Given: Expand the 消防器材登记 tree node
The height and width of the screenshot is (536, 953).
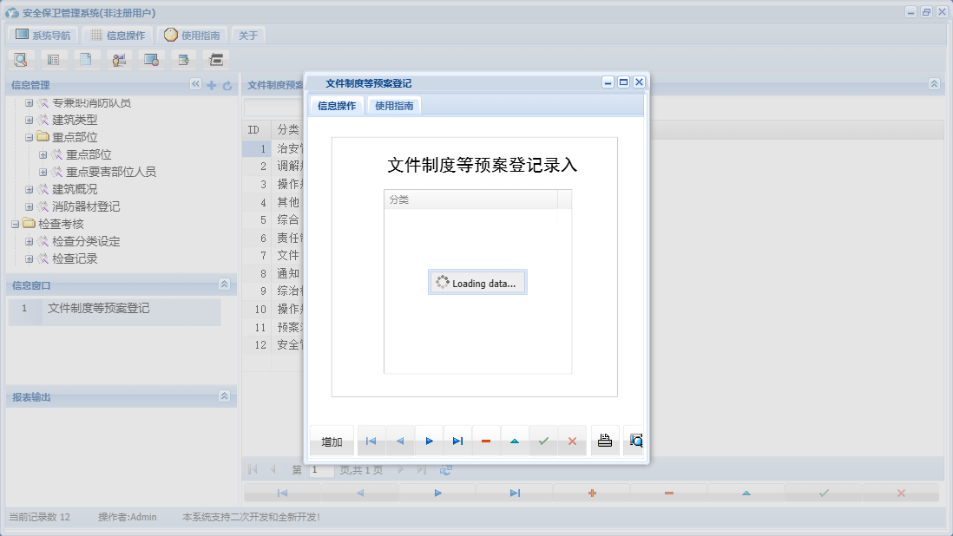Looking at the screenshot, I should (30, 206).
